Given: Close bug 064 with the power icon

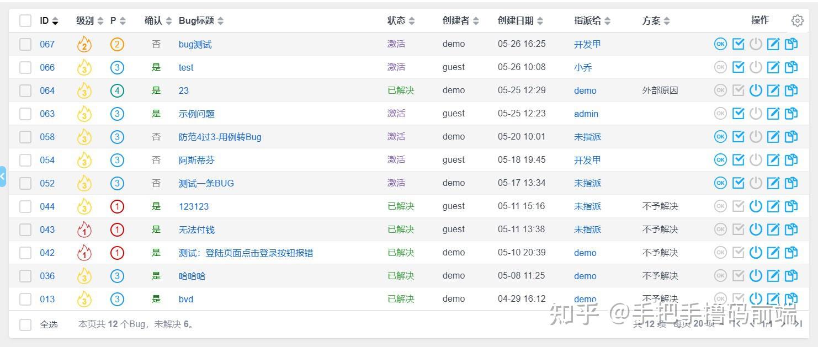Looking at the screenshot, I should click(x=756, y=90).
